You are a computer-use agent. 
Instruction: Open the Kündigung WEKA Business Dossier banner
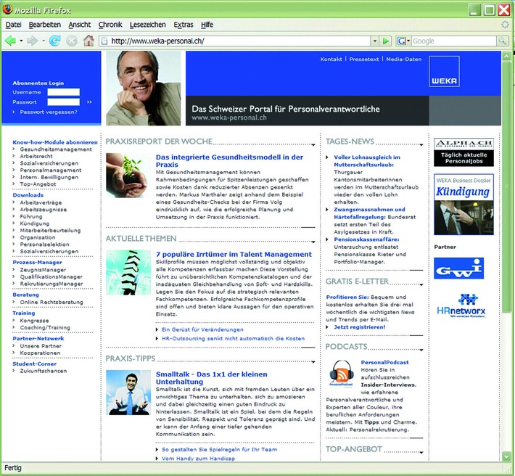tap(463, 205)
